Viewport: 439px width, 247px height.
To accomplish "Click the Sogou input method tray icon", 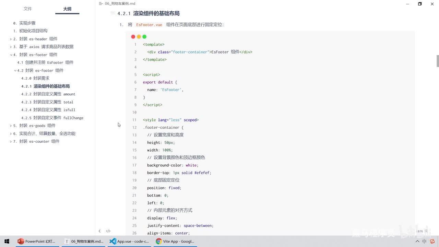I will [432, 242].
